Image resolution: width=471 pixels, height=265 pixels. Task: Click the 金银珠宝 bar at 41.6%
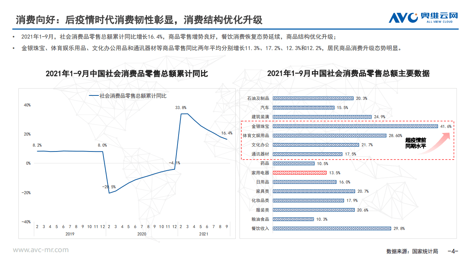pos(354,126)
